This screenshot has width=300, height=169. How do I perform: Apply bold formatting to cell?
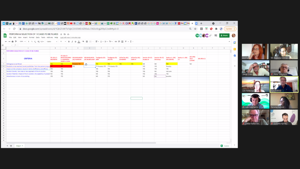69,42
